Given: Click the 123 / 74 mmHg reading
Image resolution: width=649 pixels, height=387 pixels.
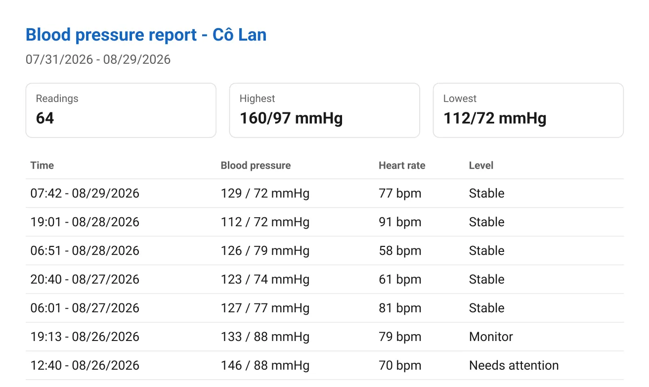Looking at the screenshot, I should tap(265, 280).
